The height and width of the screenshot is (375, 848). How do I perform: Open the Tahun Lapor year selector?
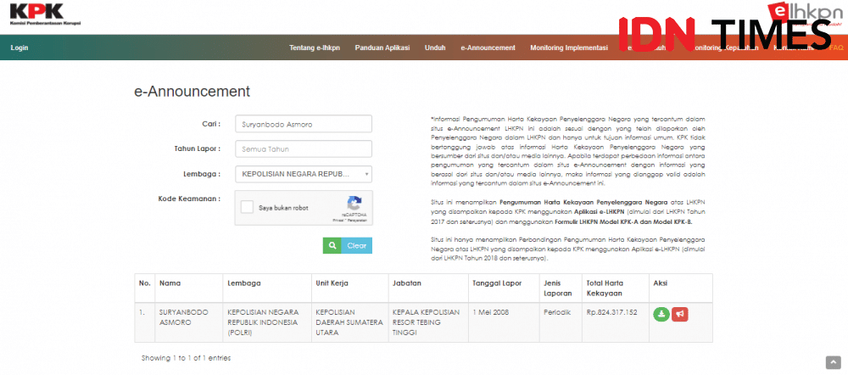(303, 149)
